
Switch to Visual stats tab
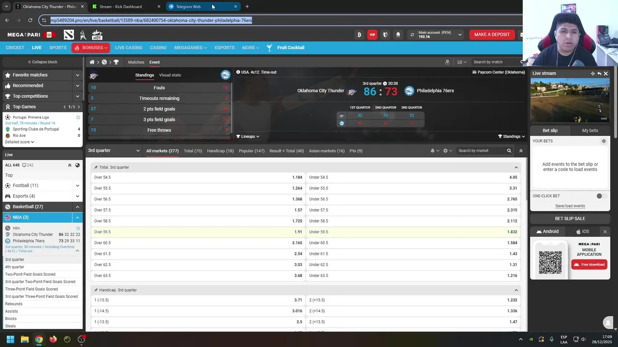click(170, 75)
